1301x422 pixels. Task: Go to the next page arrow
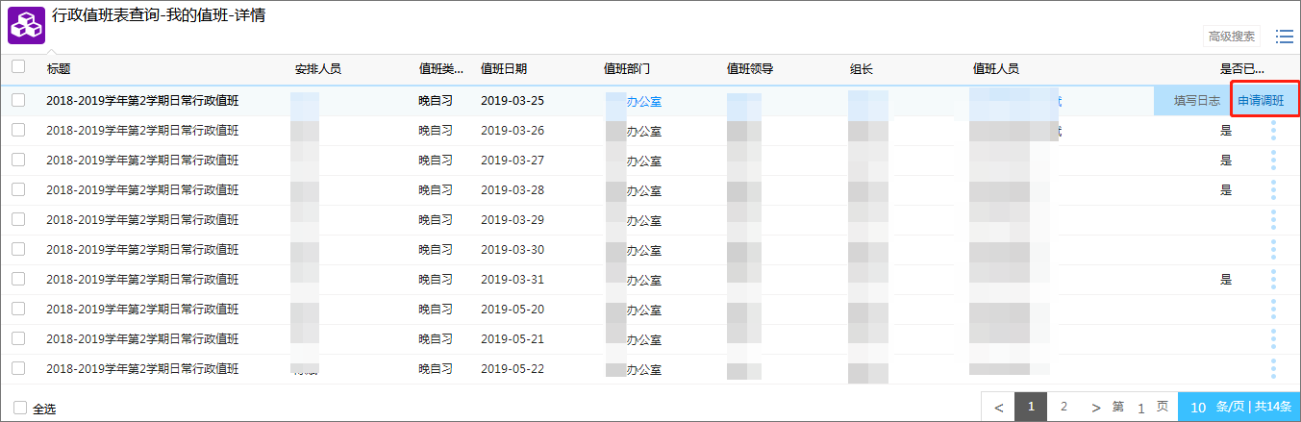(x=1095, y=407)
